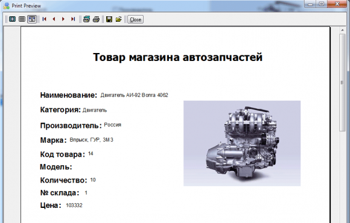Close window with red X button
This screenshot has height=223, width=350.
point(337,4)
